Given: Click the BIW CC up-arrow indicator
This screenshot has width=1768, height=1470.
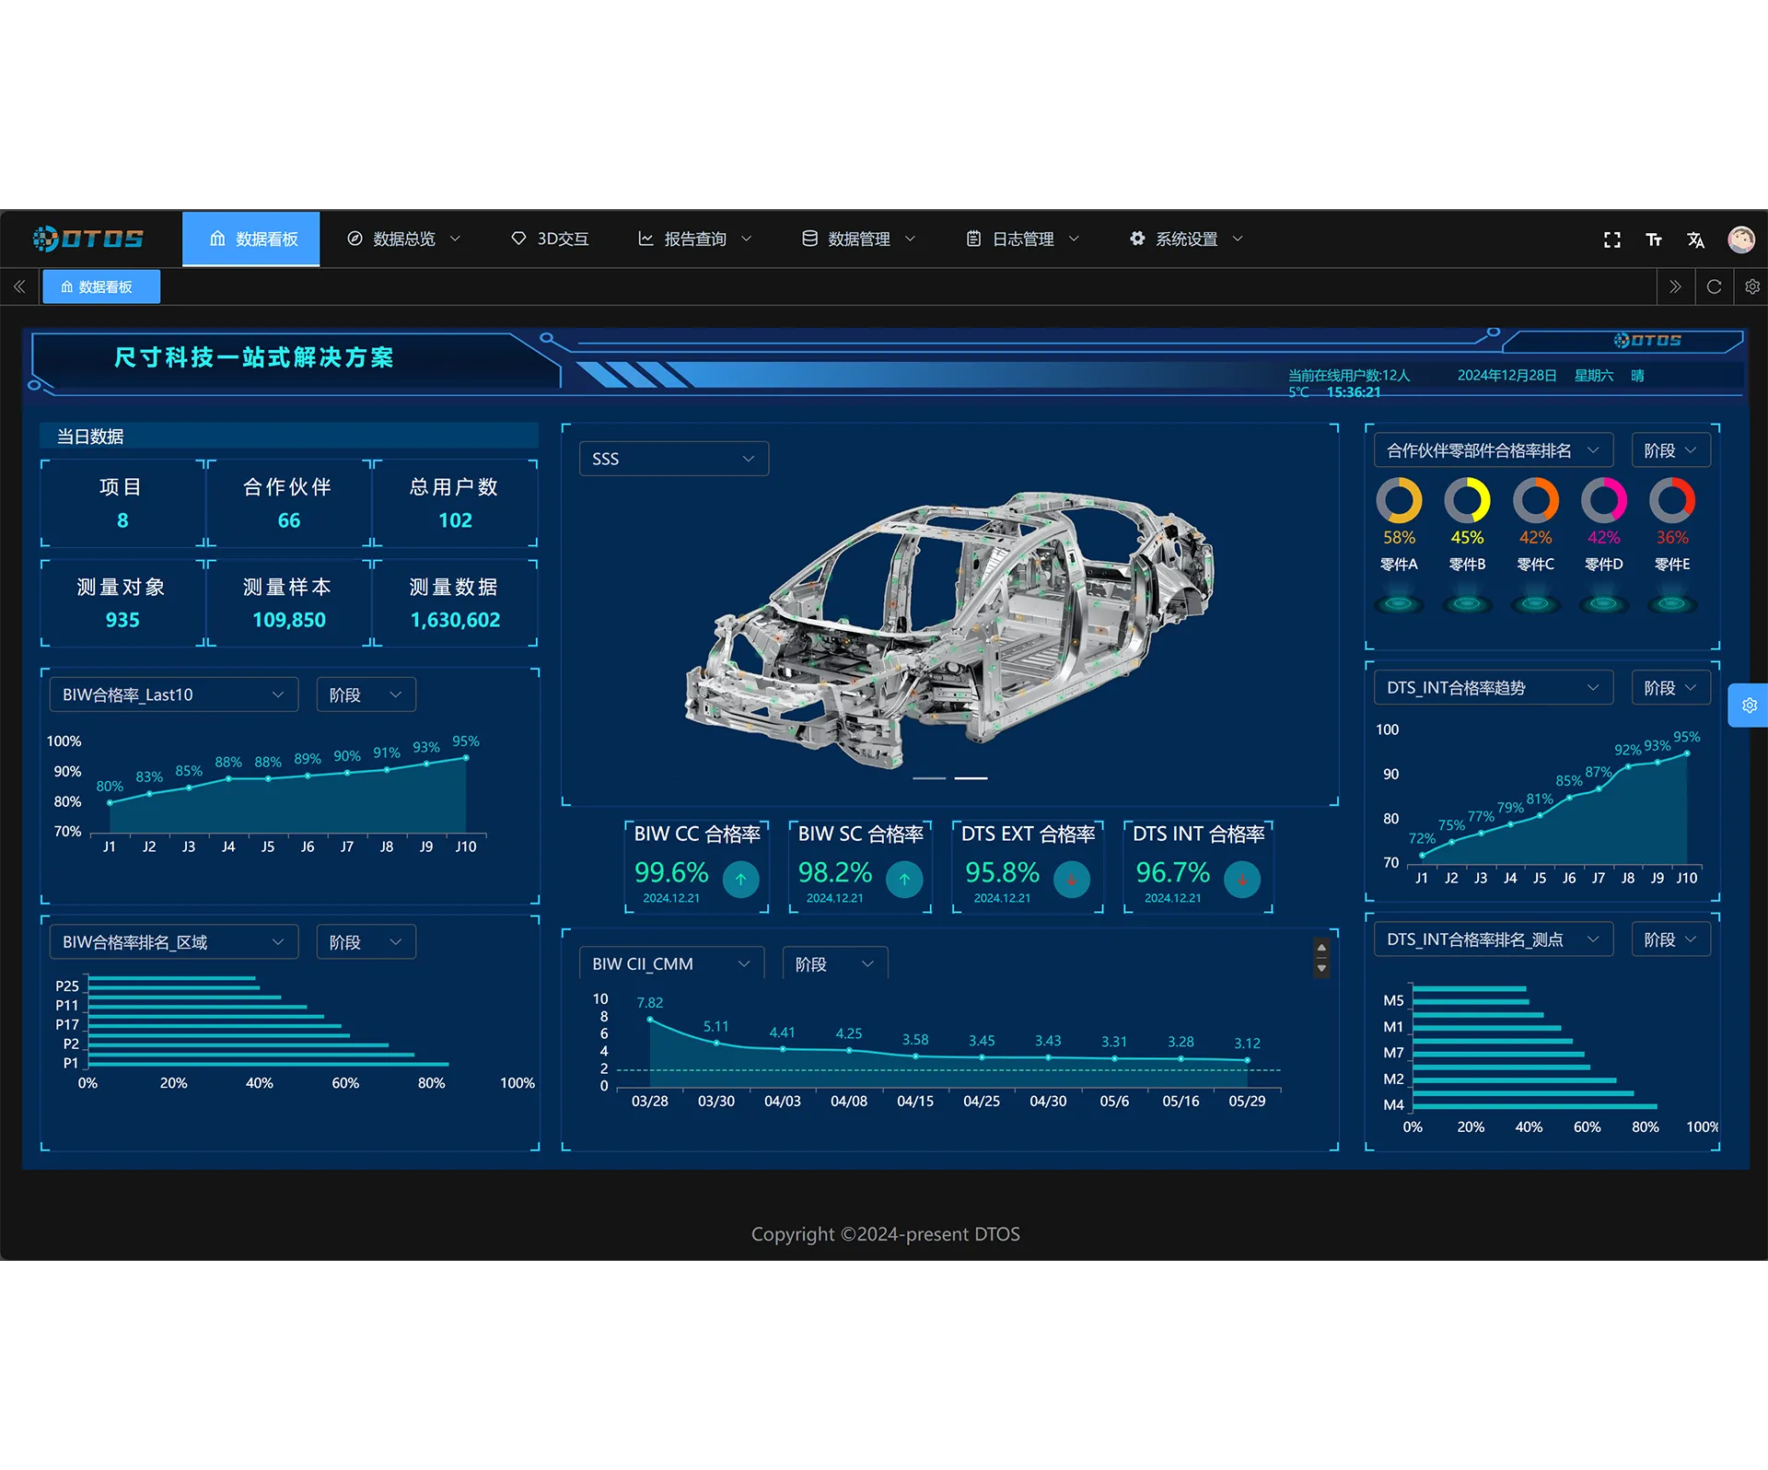Looking at the screenshot, I should pos(740,880).
